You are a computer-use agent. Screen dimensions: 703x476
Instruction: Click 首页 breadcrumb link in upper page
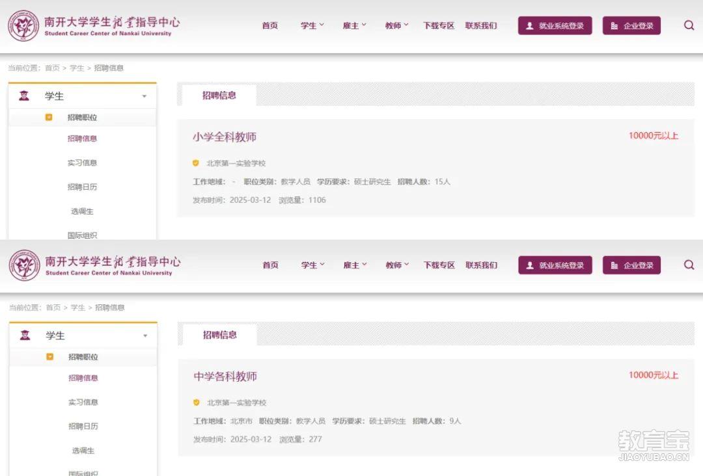point(53,68)
